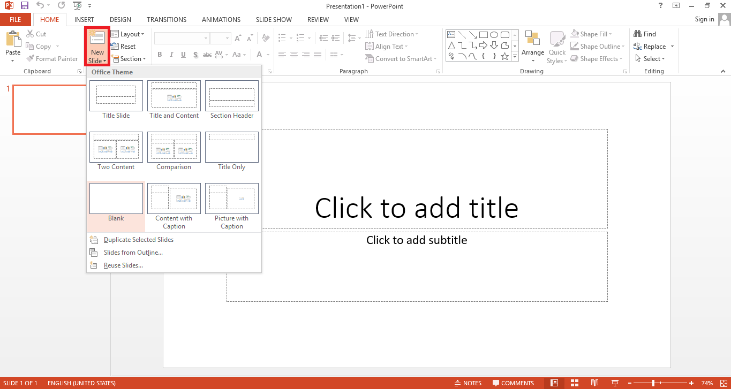Click the zoom in plus button

click(691, 383)
